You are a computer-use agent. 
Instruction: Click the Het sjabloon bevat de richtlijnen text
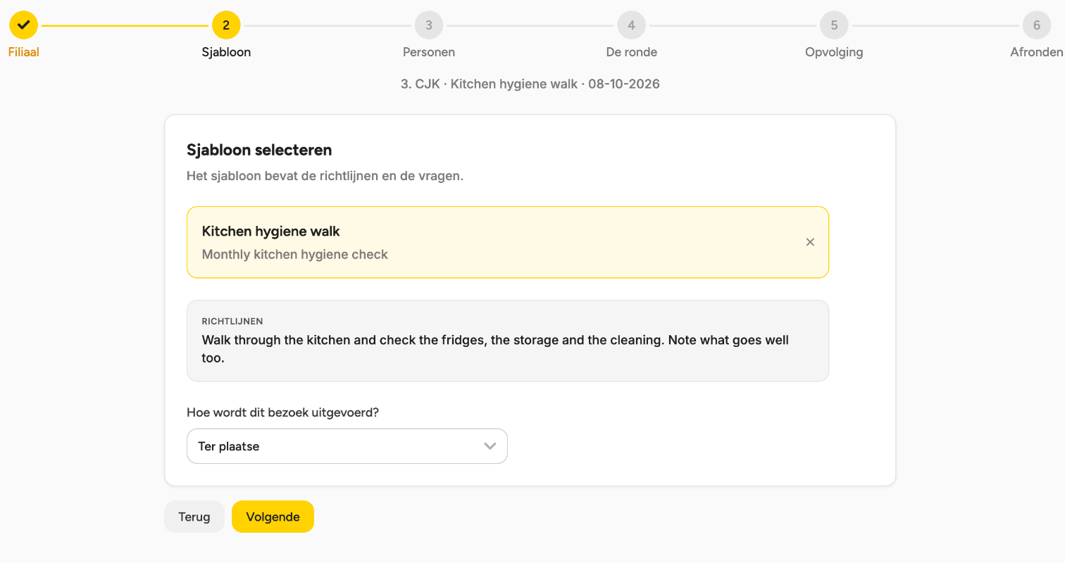325,176
